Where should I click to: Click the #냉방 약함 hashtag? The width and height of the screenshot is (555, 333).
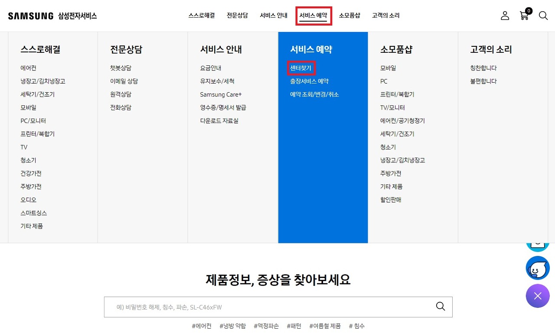click(232, 326)
